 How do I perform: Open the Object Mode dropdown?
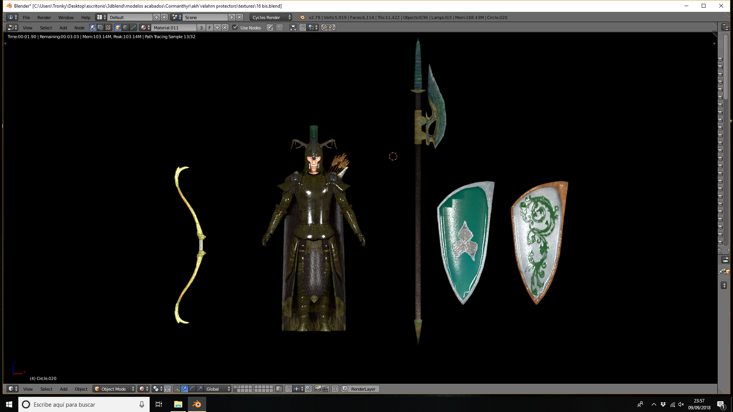pos(114,389)
